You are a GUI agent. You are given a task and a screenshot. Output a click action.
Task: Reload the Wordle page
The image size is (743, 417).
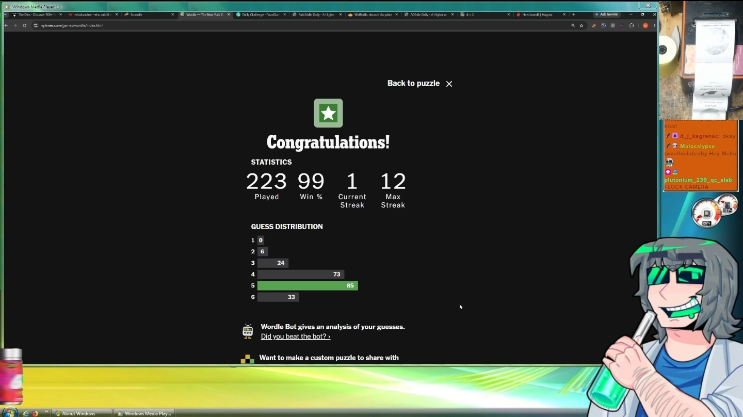pyautogui.click(x=24, y=25)
